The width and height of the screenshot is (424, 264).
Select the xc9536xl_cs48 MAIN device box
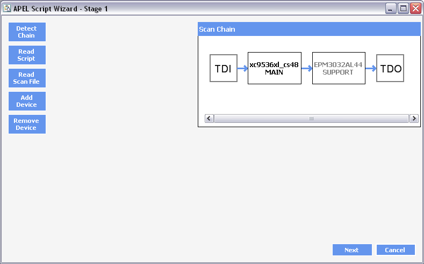275,68
